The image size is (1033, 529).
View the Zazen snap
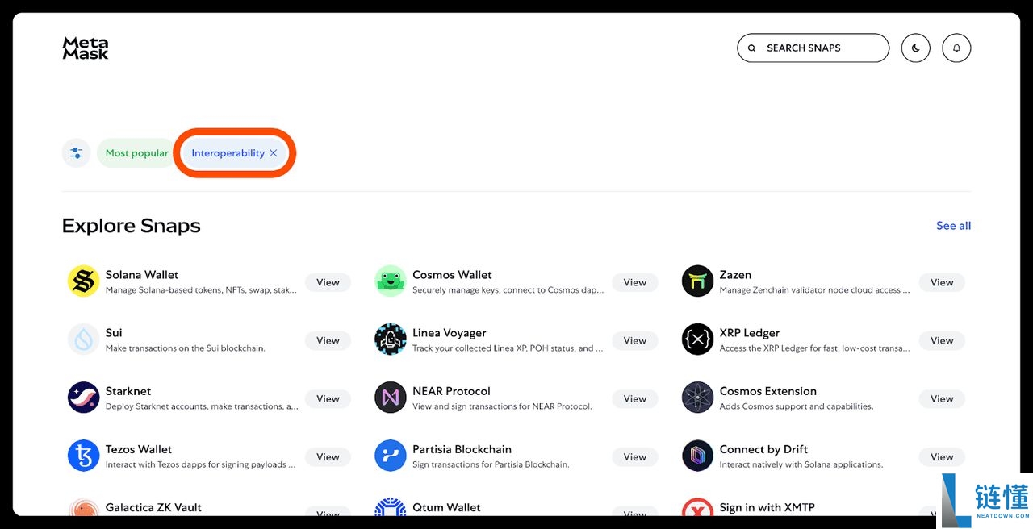[942, 282]
